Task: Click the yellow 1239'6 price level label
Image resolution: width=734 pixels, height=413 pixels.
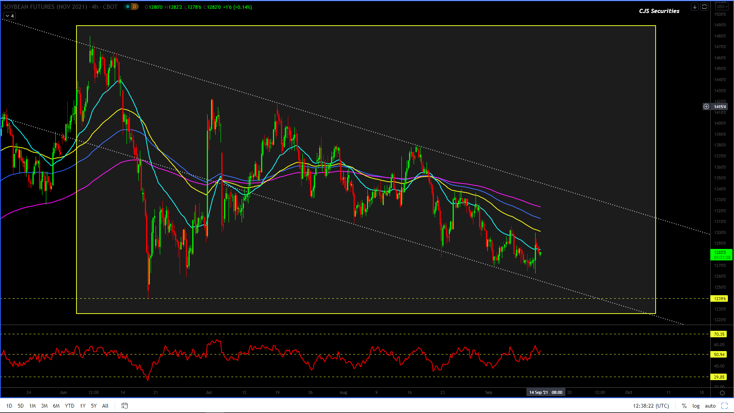Action: 719,299
